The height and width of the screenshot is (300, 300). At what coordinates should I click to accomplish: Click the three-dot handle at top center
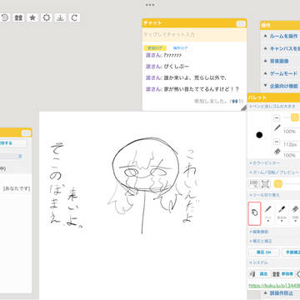pos(150,5)
